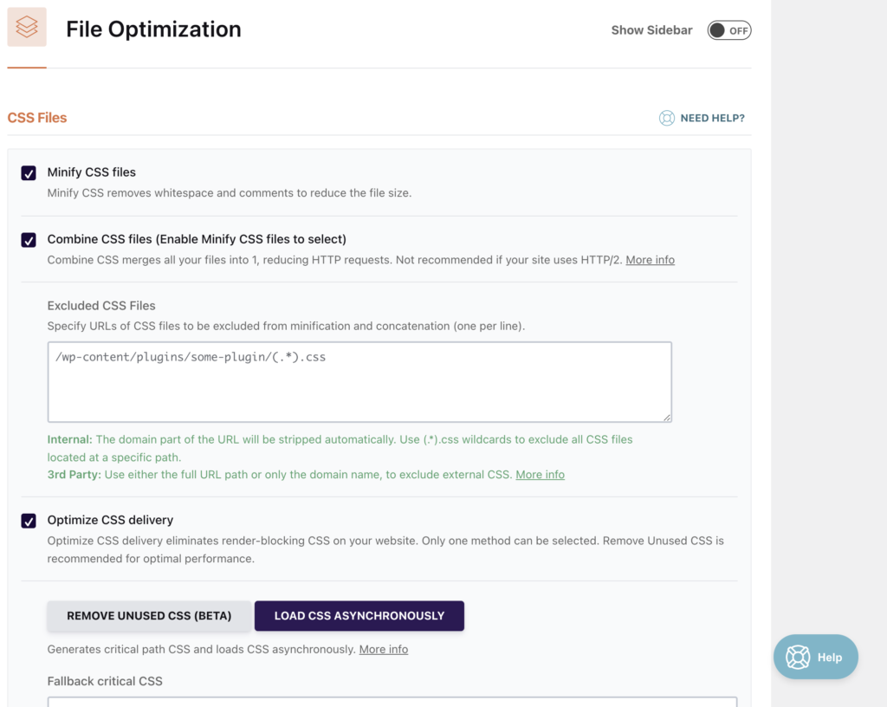Screen dimensions: 887x707
Task: Uncheck the Combine CSS files checkbox
Action: (x=29, y=240)
